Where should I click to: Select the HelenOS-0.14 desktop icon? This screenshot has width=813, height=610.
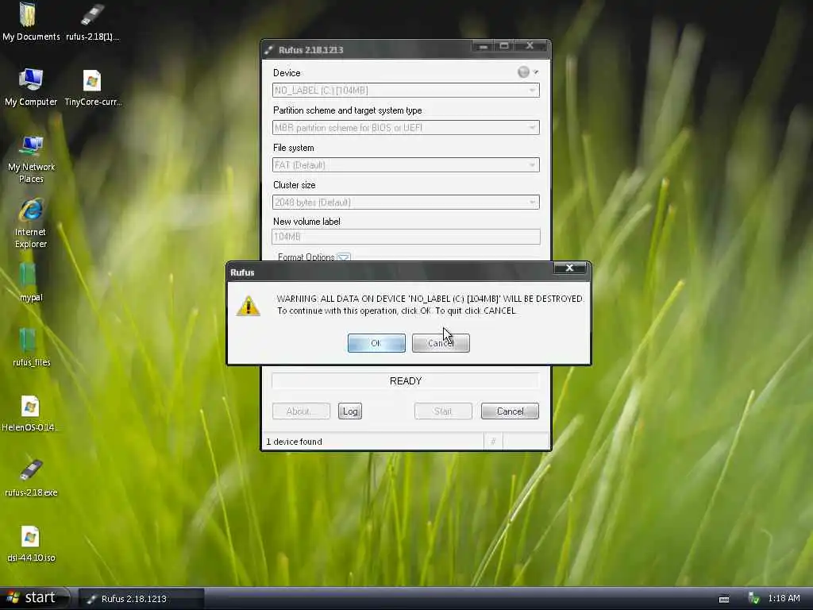(x=30, y=413)
